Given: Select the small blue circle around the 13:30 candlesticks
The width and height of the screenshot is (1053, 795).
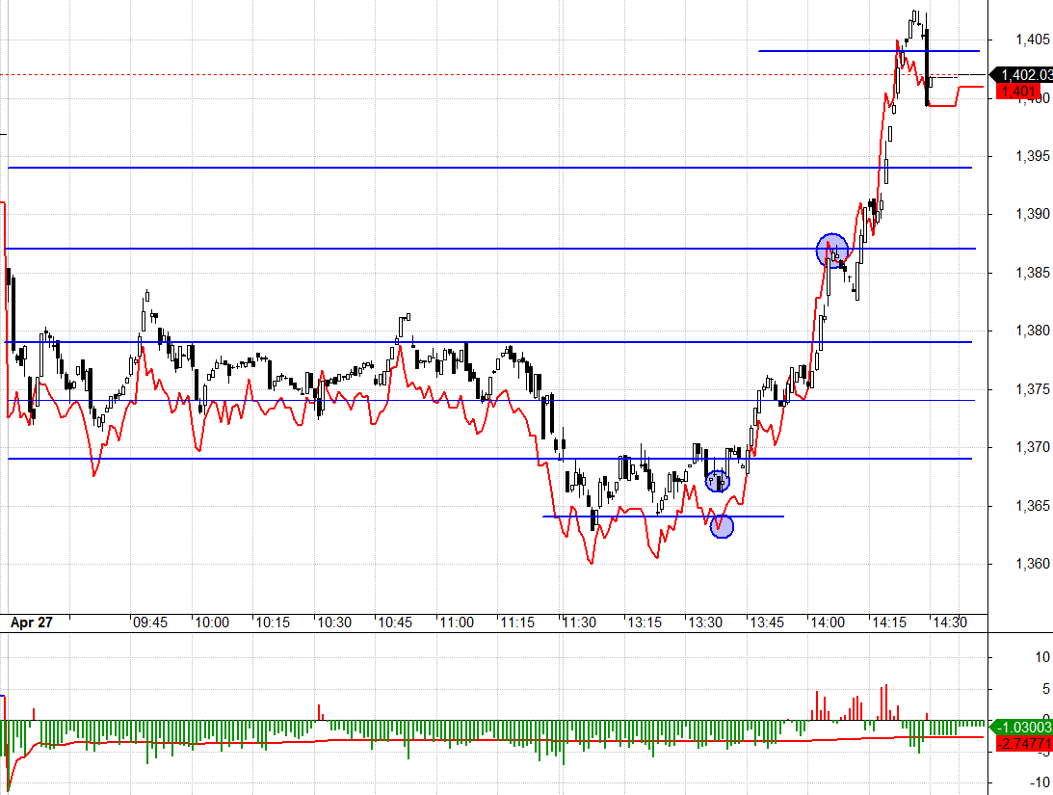Looking at the screenshot, I should 717,480.
